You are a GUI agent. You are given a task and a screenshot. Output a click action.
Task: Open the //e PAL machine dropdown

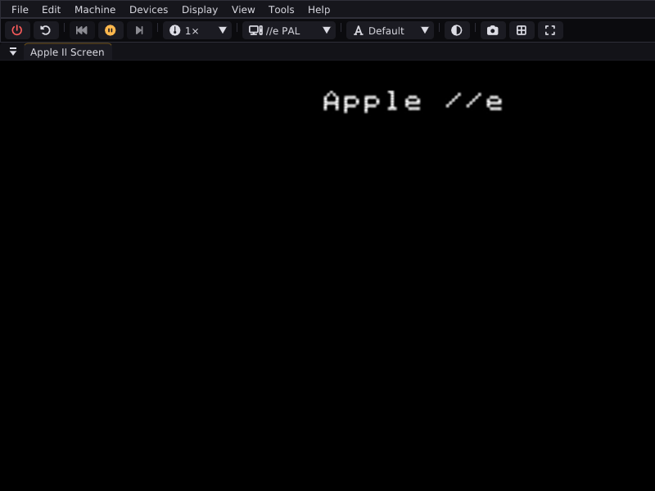(289, 30)
